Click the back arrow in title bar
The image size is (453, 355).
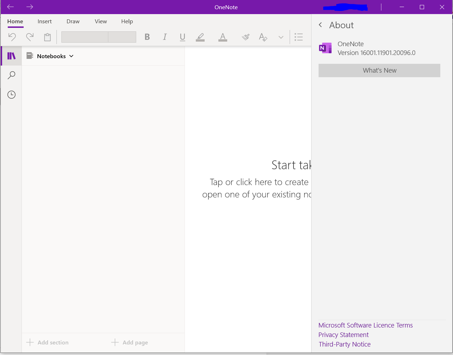coord(11,7)
